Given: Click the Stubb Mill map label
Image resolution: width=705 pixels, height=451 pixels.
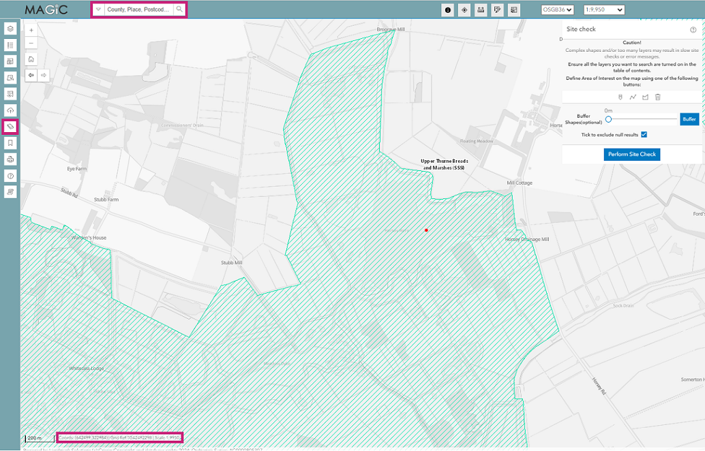Looking at the screenshot, I should click(232, 262).
